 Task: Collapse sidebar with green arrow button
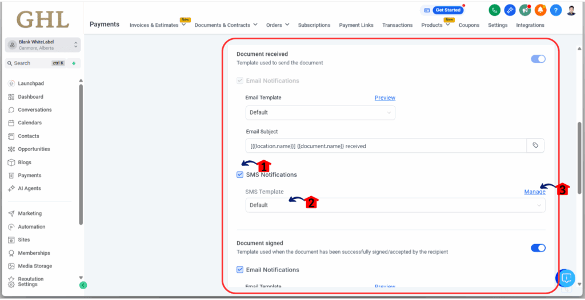[x=83, y=285]
